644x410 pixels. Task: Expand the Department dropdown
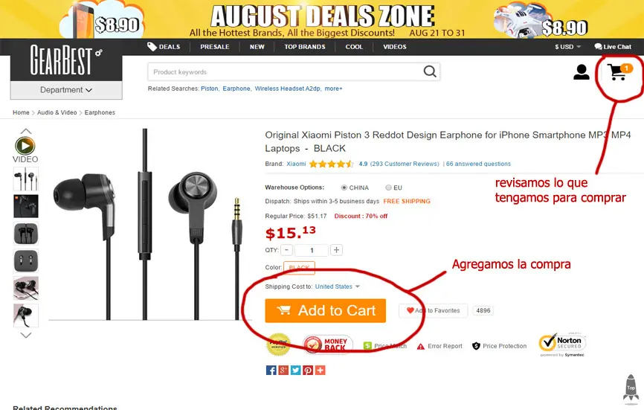[x=66, y=90]
